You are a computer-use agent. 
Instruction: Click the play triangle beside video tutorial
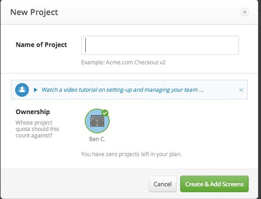pyautogui.click(x=35, y=90)
